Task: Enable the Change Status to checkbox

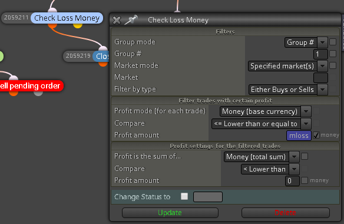Action: click(184, 196)
